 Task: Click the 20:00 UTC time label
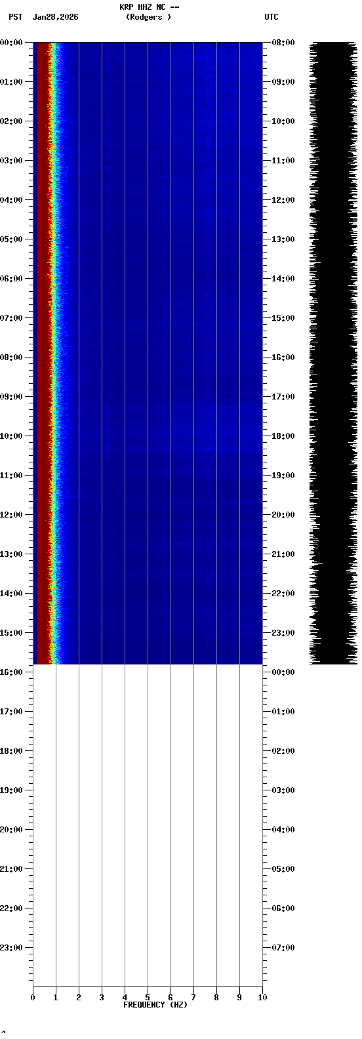pos(283,515)
